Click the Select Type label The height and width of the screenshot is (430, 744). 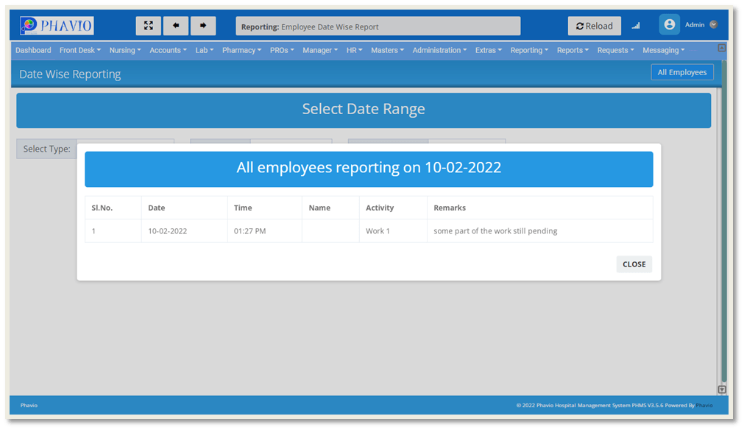click(x=46, y=149)
